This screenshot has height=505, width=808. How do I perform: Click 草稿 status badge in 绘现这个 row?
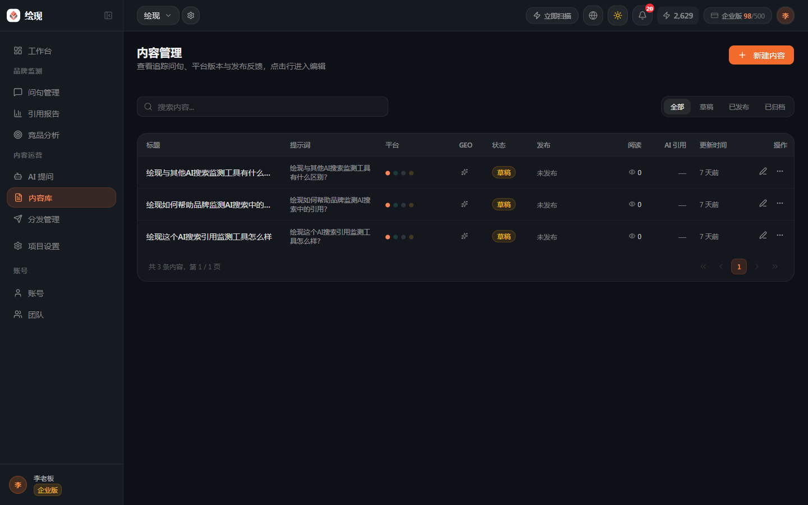504,236
